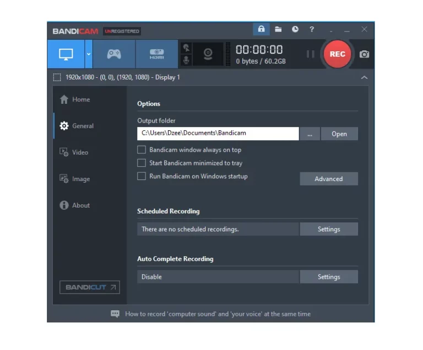Click Open output folder button

(339, 134)
